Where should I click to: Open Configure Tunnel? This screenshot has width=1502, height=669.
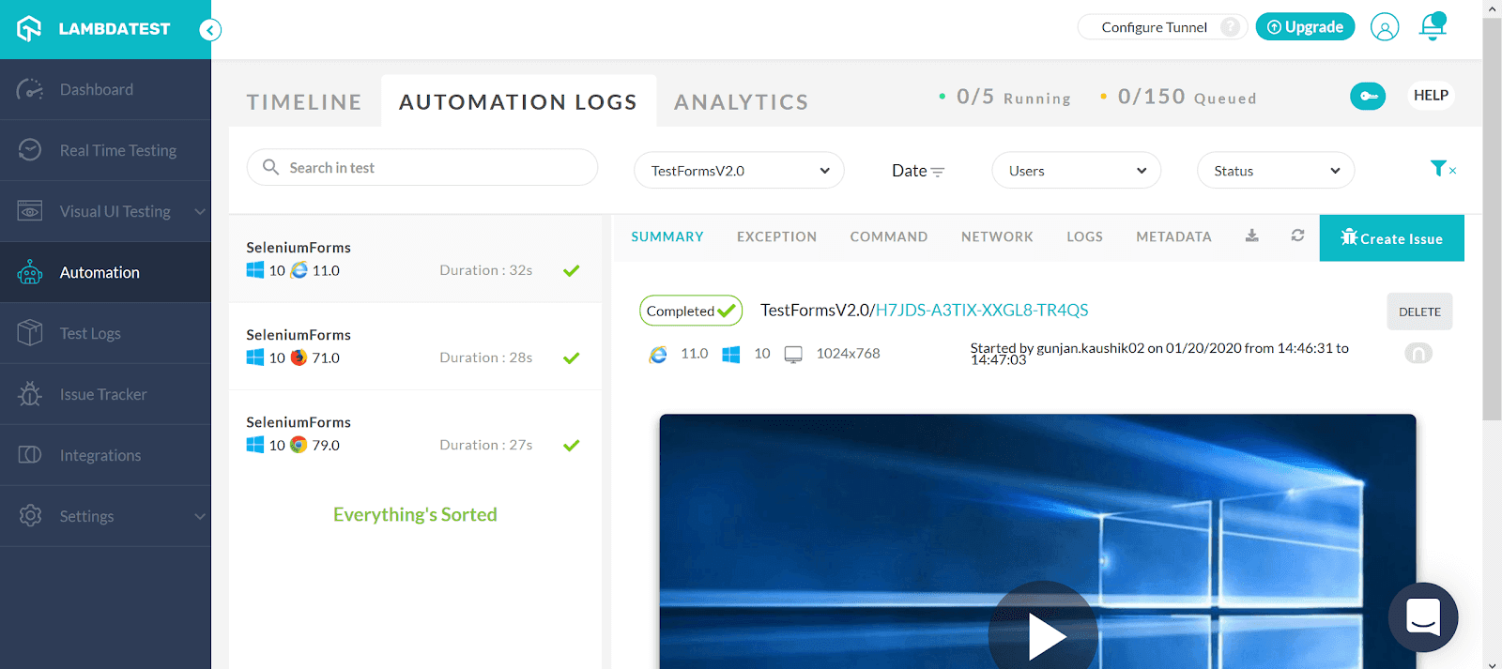[1154, 27]
